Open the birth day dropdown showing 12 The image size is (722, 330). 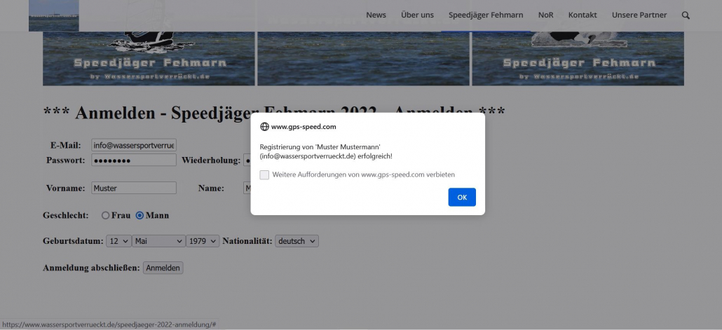118,241
